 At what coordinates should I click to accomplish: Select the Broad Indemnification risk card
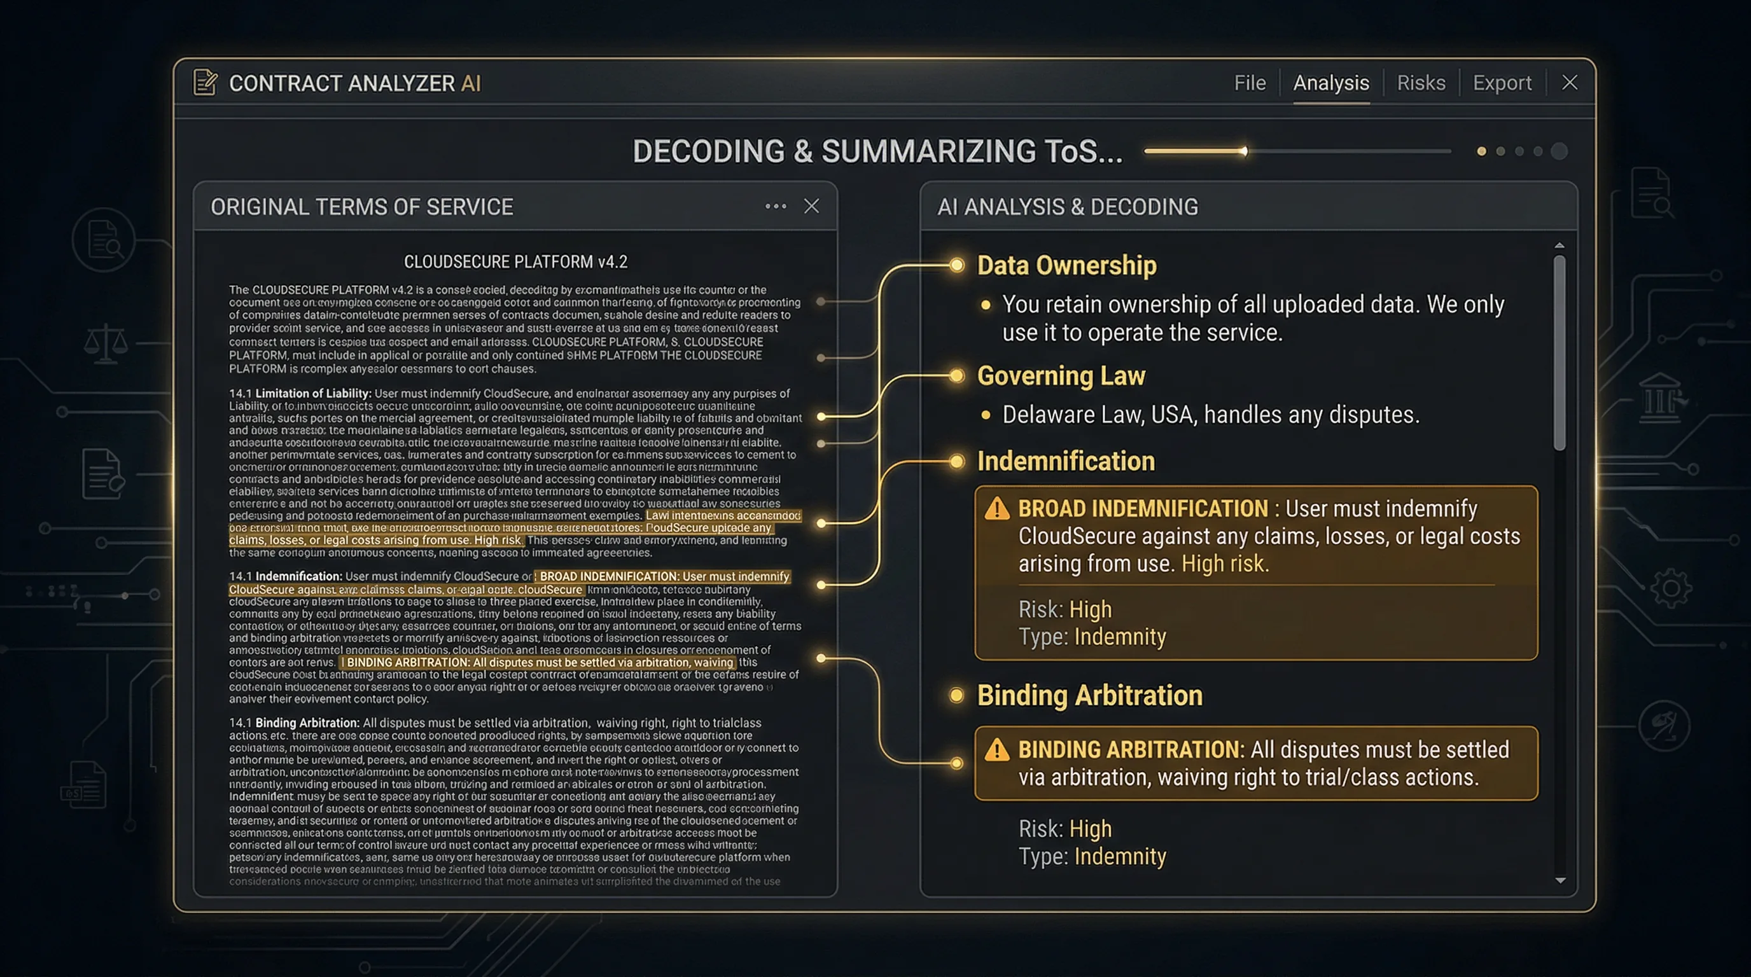(x=1256, y=572)
